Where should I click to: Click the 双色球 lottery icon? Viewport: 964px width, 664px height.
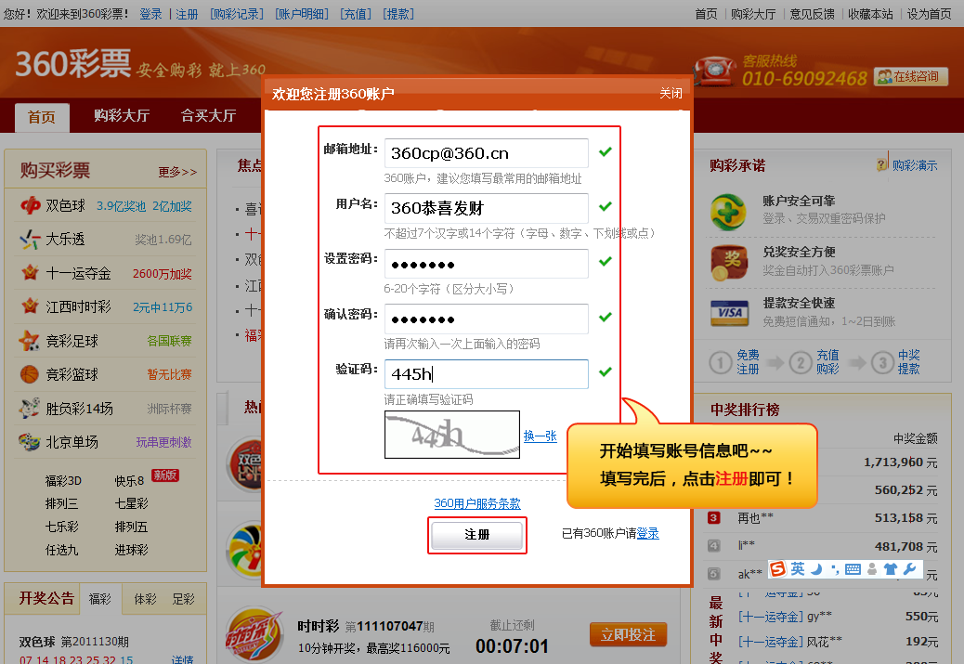[30, 205]
